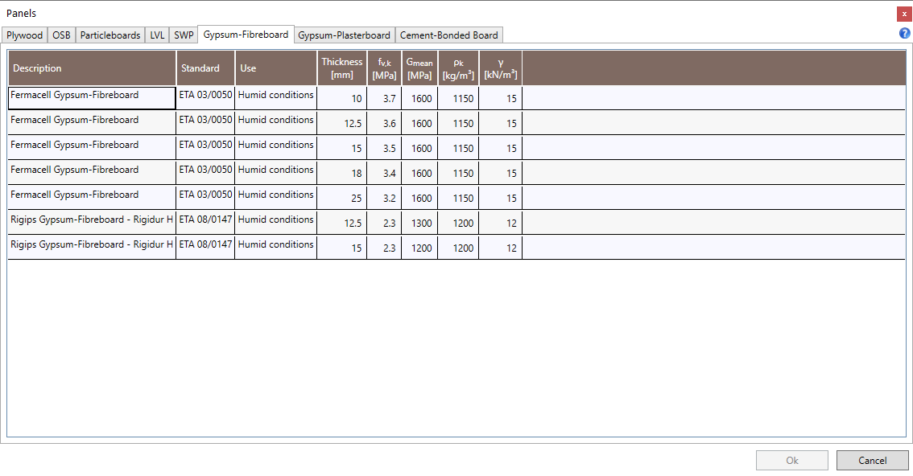Select the LVL tab
Screen dimensions: 913x476
(157, 35)
